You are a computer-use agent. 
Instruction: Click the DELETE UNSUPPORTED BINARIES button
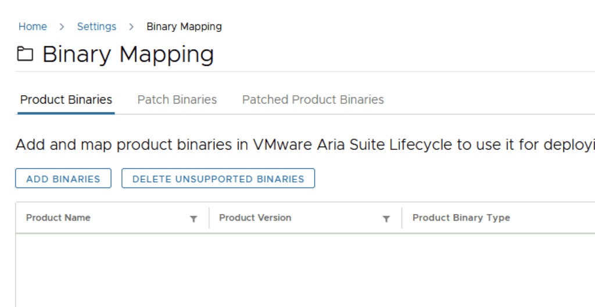tap(218, 179)
